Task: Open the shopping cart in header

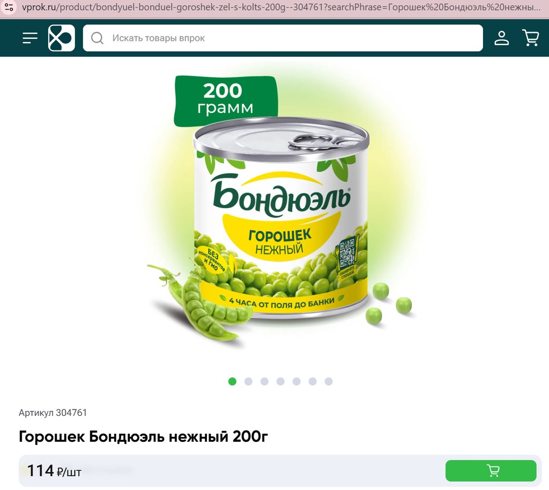Action: tap(530, 38)
